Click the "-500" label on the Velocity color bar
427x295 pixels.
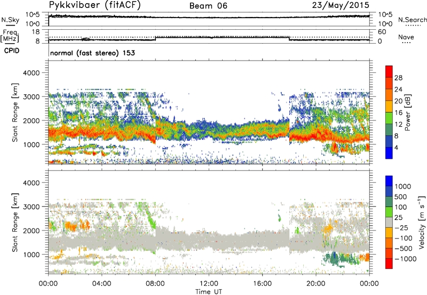(403, 249)
